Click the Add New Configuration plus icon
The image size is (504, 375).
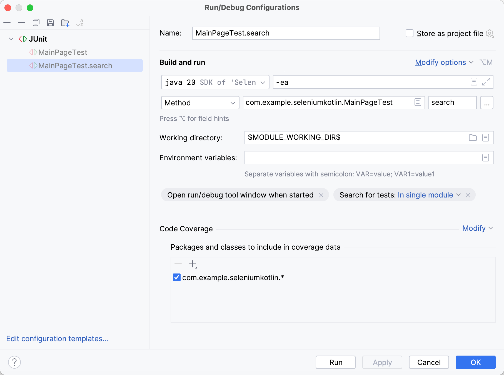[x=7, y=23]
